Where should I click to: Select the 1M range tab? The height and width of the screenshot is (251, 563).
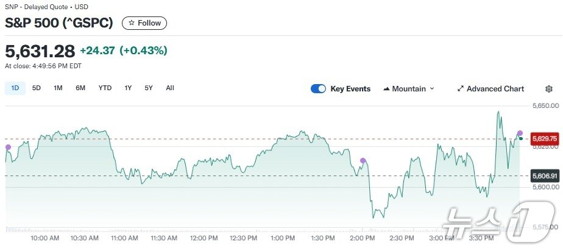(58, 88)
